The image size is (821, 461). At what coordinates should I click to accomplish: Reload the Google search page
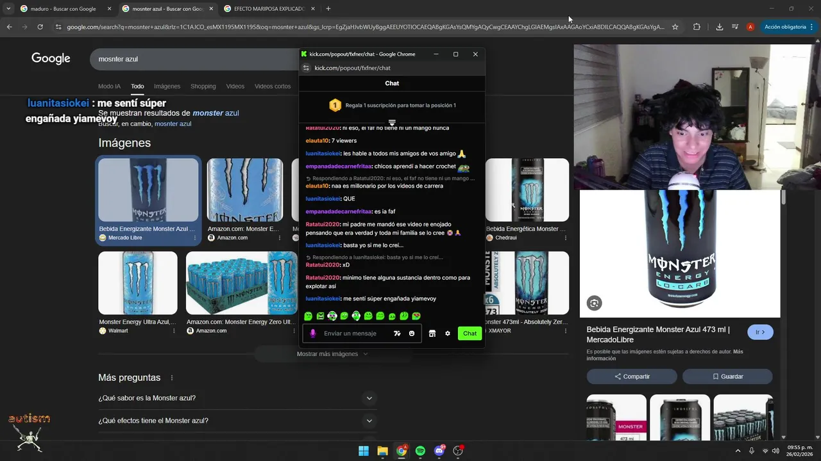40,27
